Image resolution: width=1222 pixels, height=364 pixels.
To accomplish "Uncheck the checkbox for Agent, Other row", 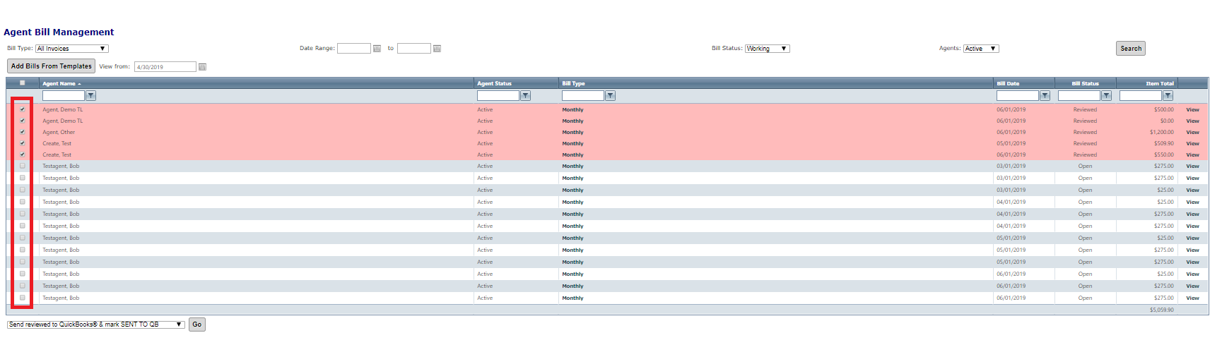I will pyautogui.click(x=23, y=132).
